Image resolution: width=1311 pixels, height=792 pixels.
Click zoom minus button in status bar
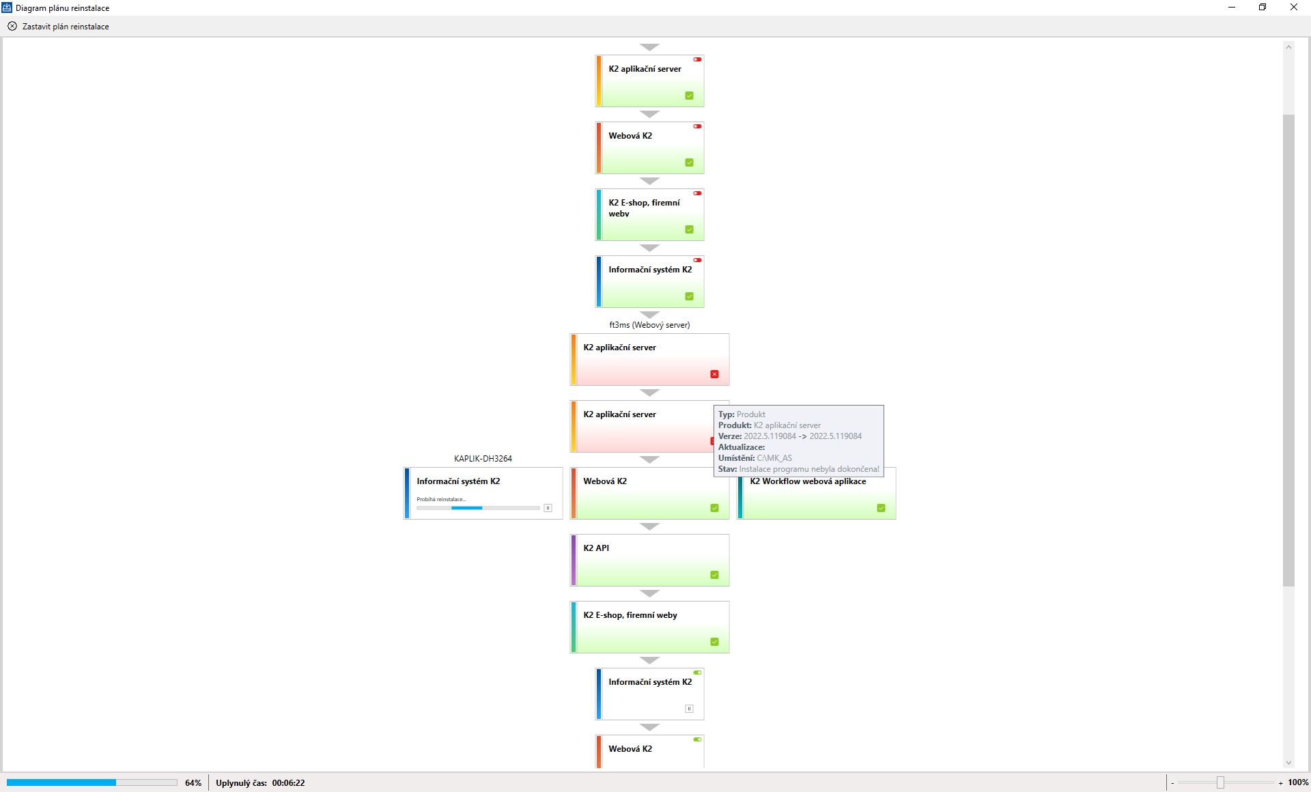(x=1172, y=783)
